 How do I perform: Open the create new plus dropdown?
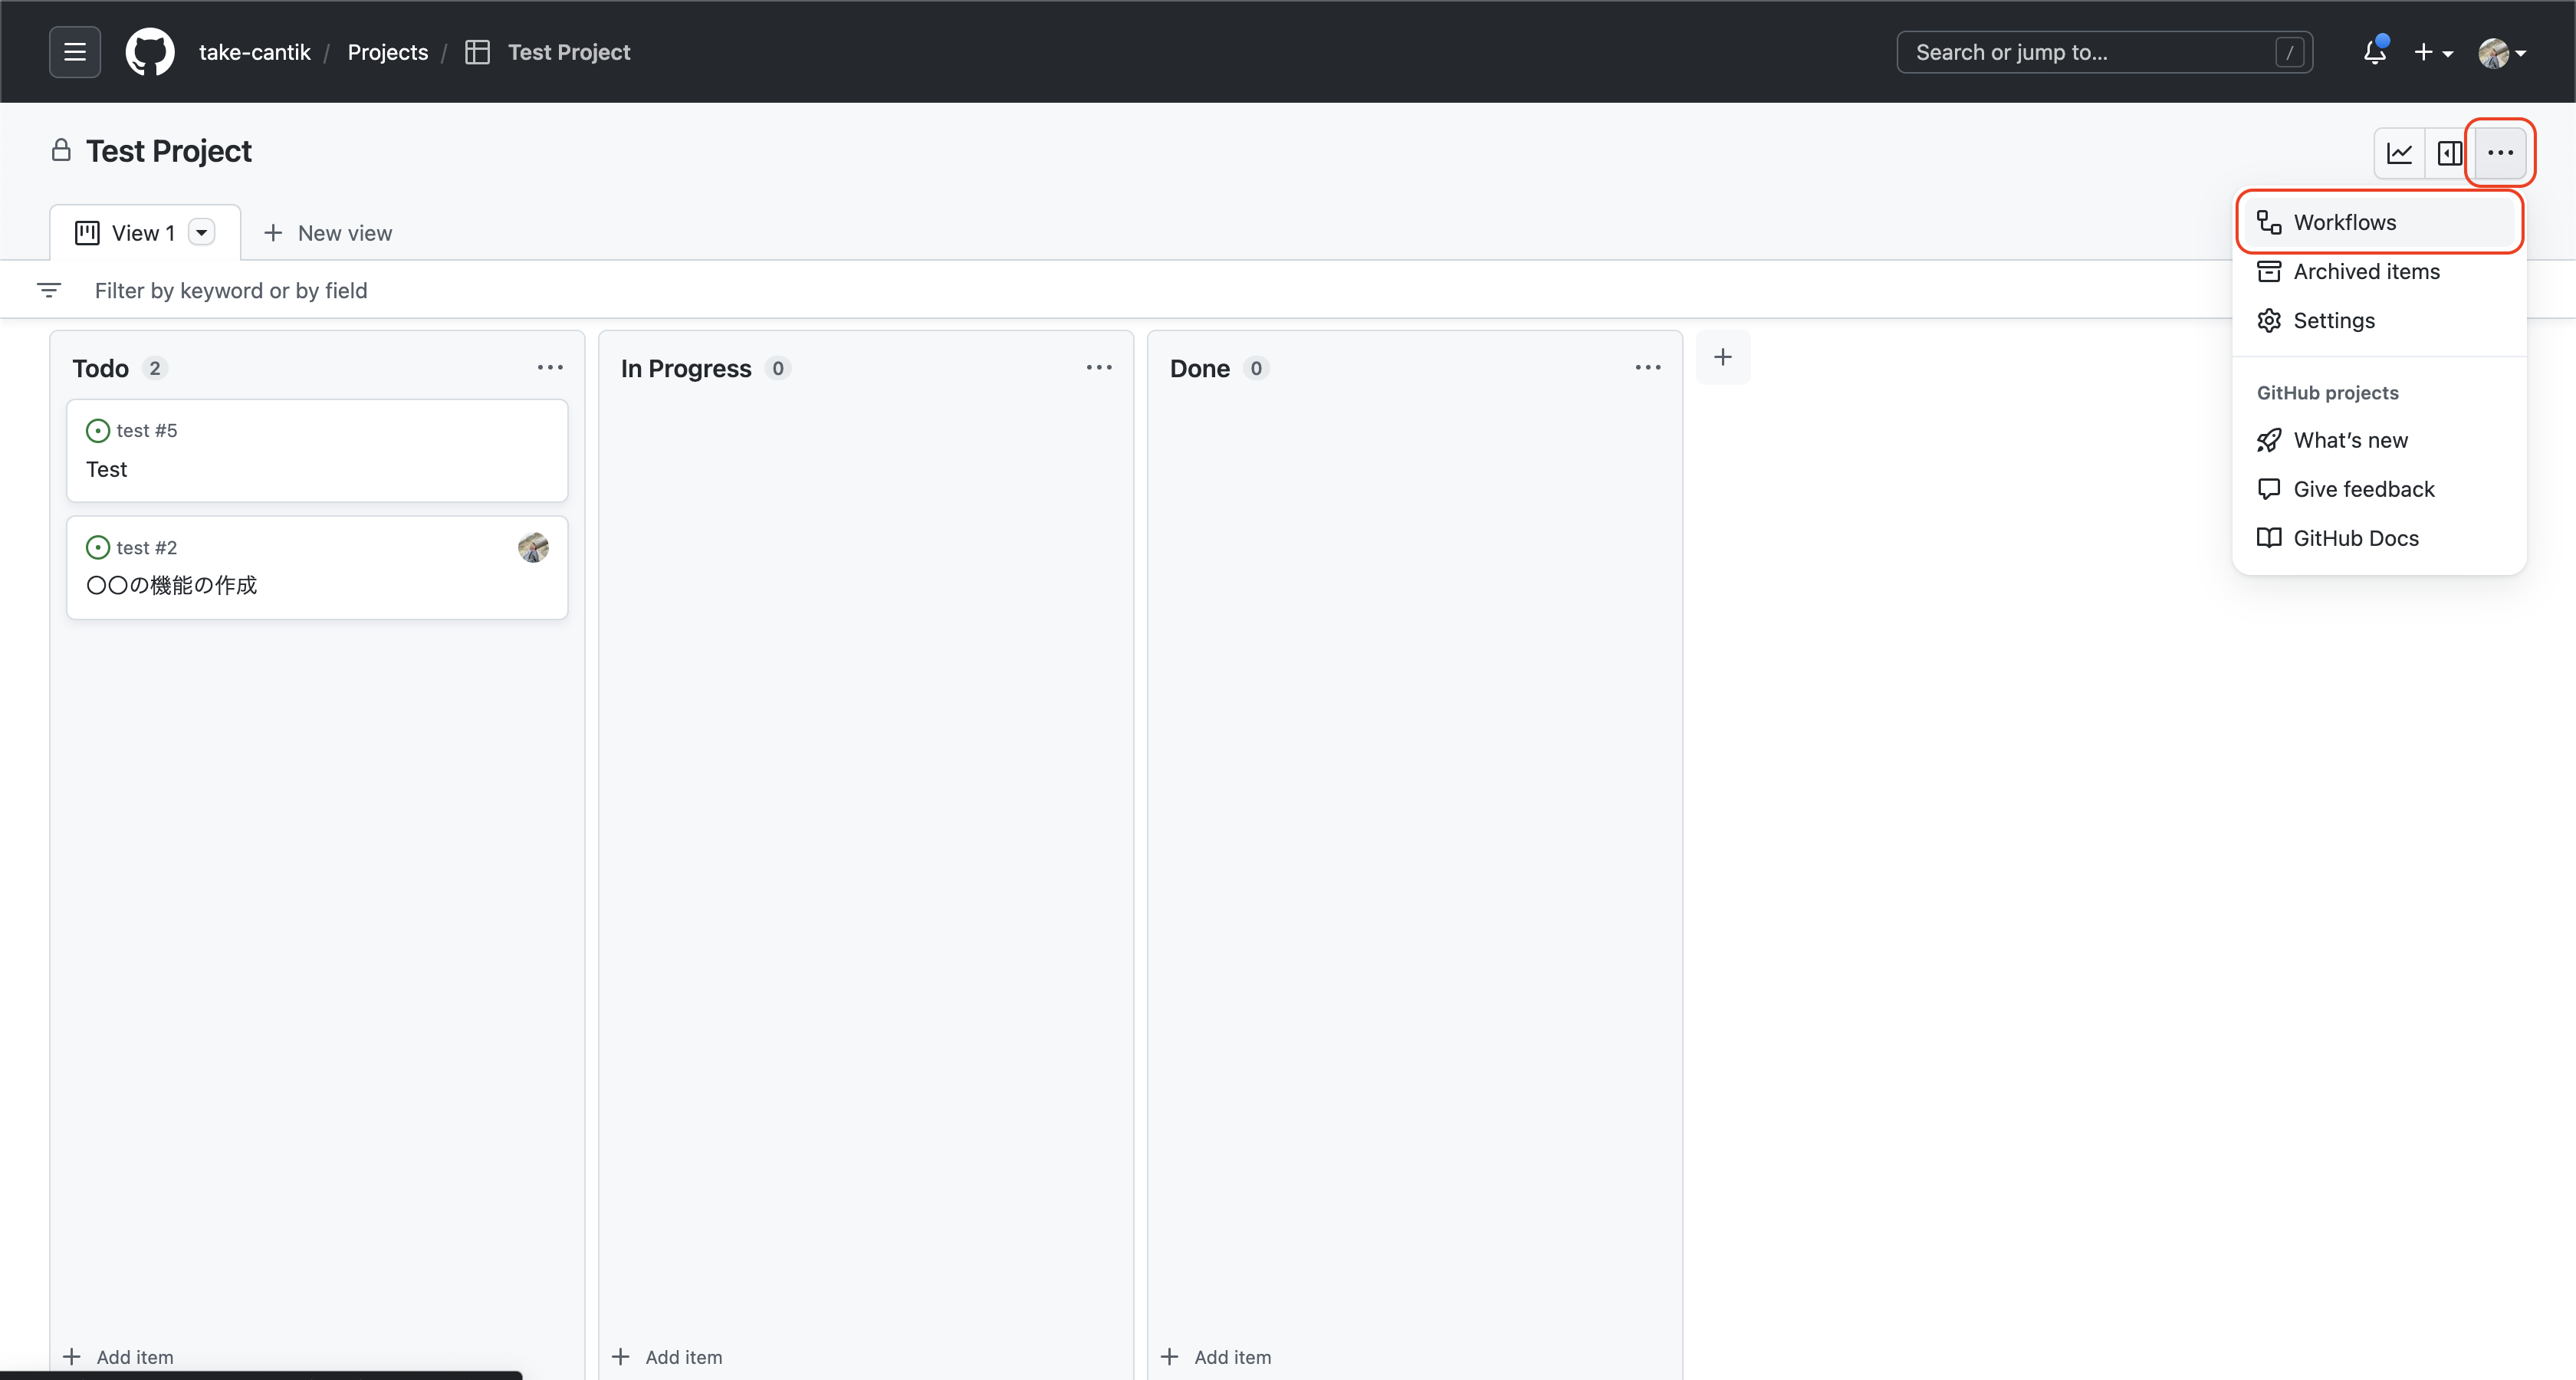tap(2433, 52)
